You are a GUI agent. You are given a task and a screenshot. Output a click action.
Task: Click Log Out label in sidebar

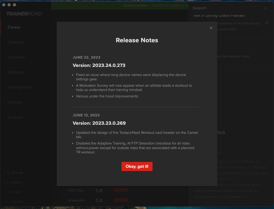17,202
